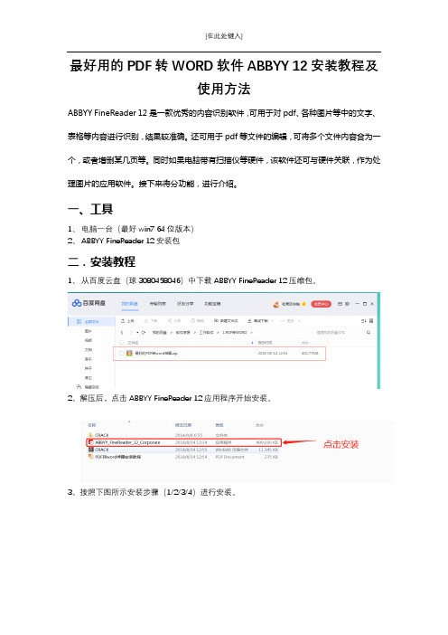This screenshot has width=448, height=635.
Task: Click the 修改时间 column header in Netdisk
Action: [266, 343]
